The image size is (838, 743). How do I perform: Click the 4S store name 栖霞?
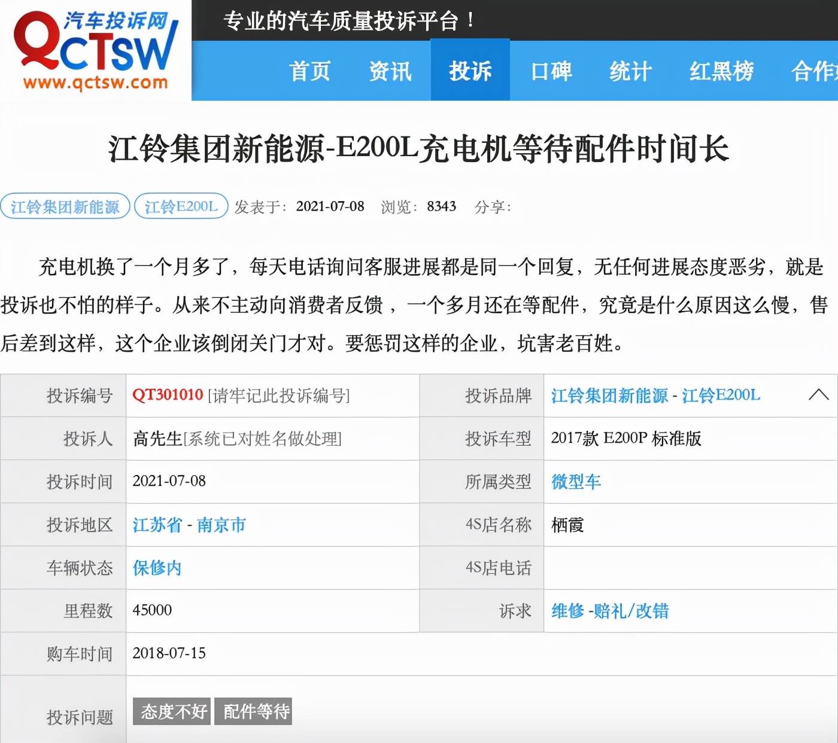[x=567, y=525]
